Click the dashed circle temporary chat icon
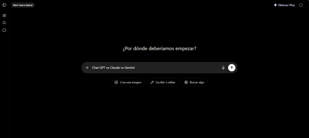The image size is (309, 138). click(301, 5)
